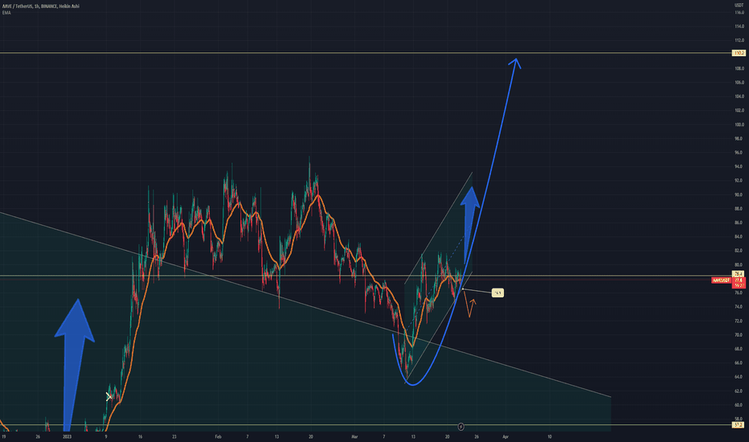
Task: Click the 57.2 horizontal line price tag
Action: coord(739,425)
